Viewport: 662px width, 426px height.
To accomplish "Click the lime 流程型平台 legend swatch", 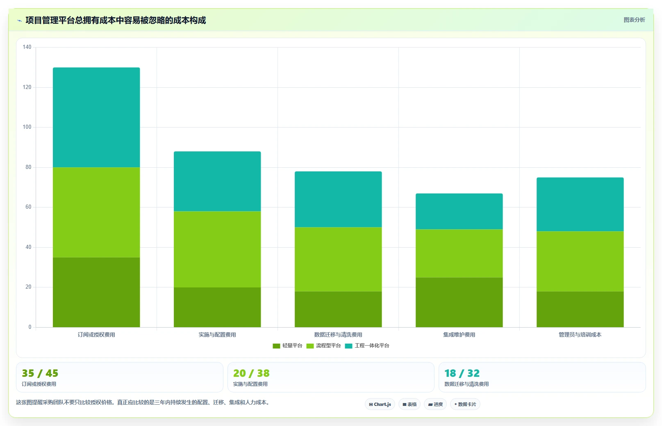I will (x=310, y=346).
